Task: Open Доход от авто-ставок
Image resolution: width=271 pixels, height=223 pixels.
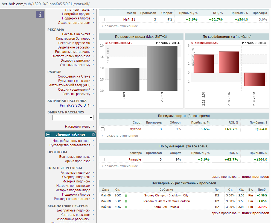Action: [x=74, y=23]
